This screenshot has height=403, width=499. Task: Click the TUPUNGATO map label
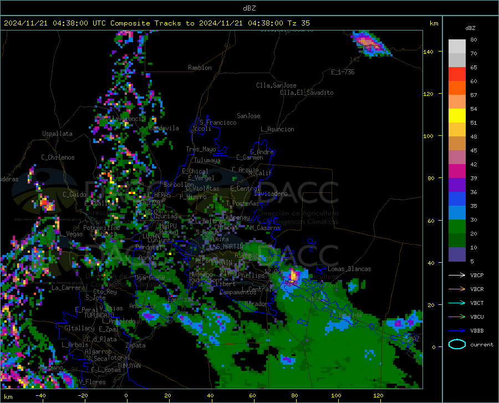pos(99,315)
